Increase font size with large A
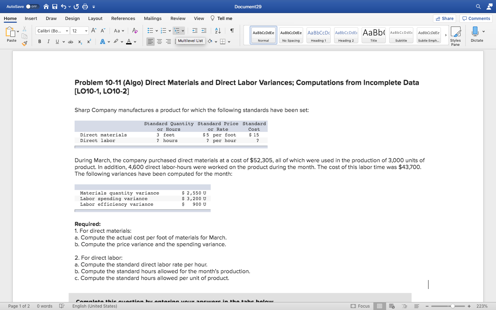This screenshot has width=496, height=310. point(94,31)
